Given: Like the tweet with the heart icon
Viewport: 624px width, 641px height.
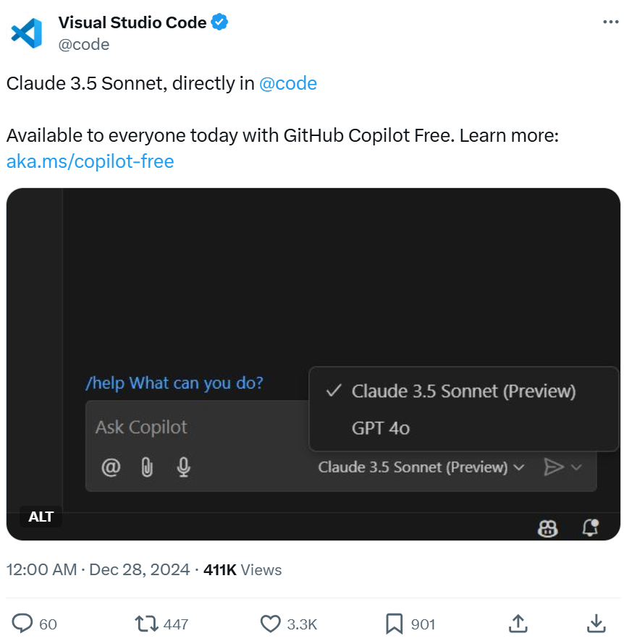Looking at the screenshot, I should [270, 624].
